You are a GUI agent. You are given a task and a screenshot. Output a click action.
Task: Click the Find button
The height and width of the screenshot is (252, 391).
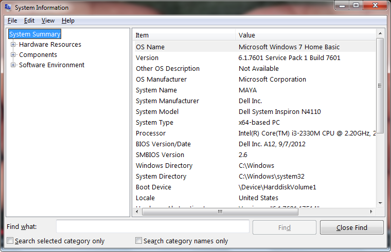pos(285,227)
